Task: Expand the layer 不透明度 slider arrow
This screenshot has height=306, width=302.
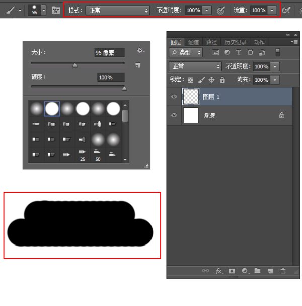Action: (x=275, y=67)
